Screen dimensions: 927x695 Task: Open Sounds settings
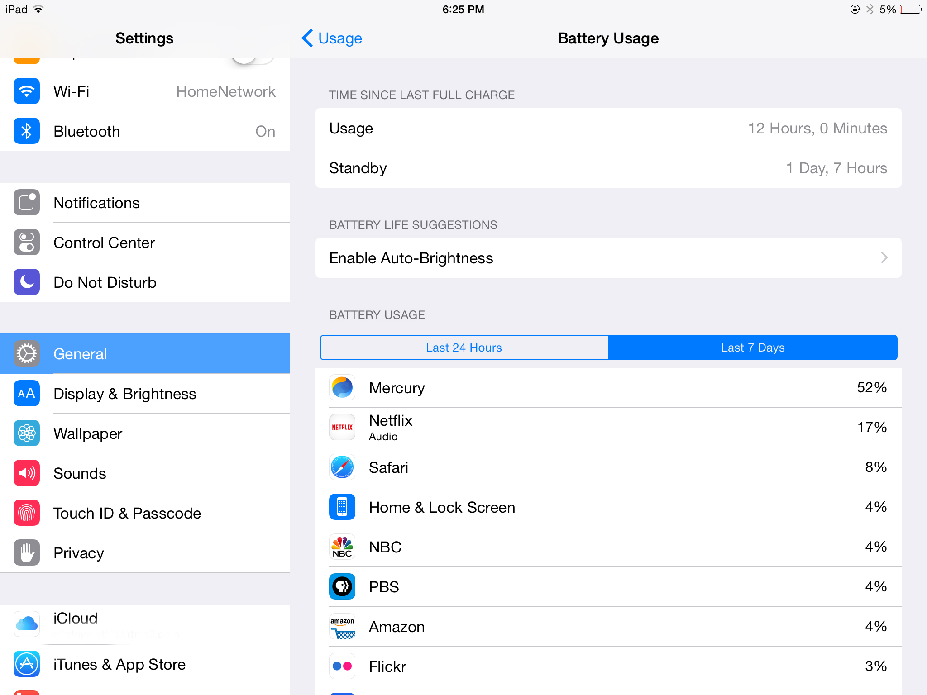145,473
